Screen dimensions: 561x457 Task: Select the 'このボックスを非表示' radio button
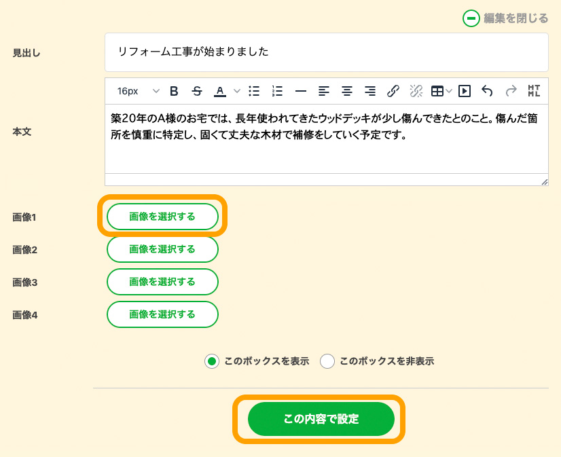(327, 361)
